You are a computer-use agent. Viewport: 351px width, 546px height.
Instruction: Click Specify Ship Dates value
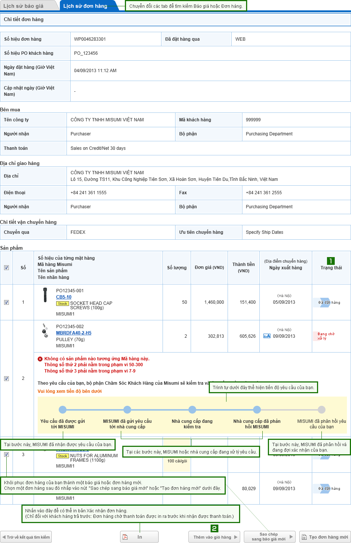tap(265, 232)
